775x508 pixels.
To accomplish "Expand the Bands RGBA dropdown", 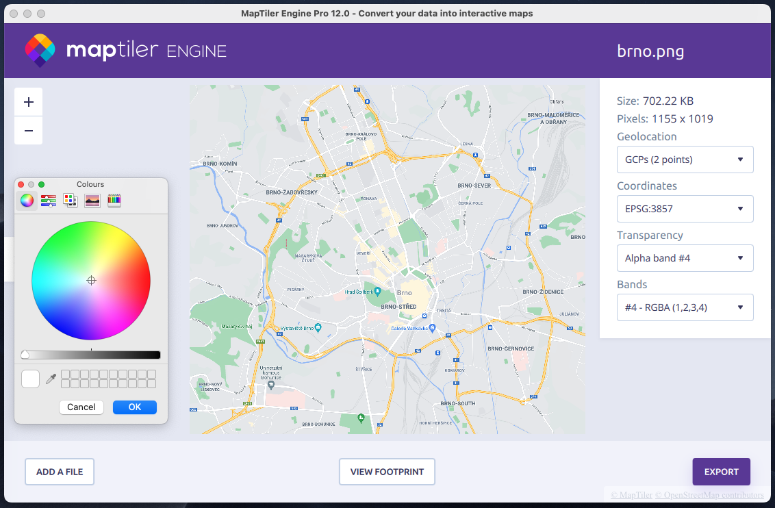I will click(685, 307).
